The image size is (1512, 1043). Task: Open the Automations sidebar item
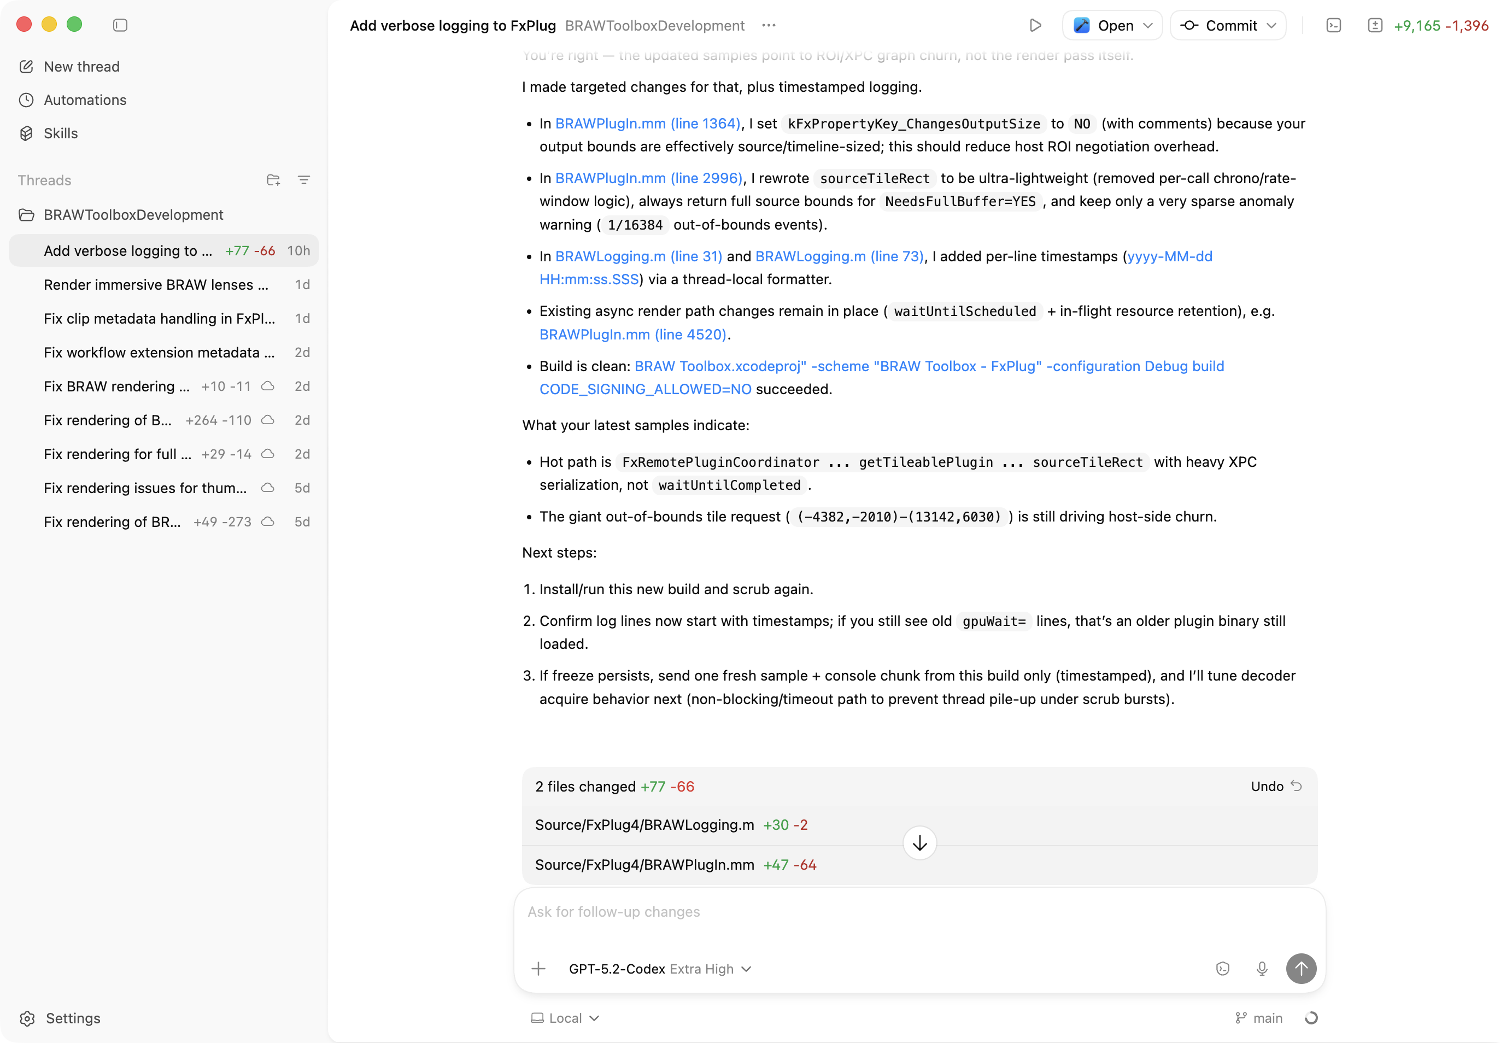(85, 100)
